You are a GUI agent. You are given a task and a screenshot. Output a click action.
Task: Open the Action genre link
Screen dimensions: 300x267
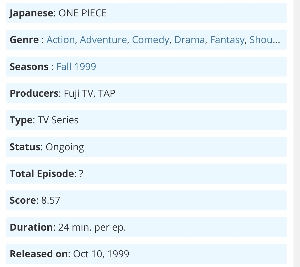pos(60,40)
